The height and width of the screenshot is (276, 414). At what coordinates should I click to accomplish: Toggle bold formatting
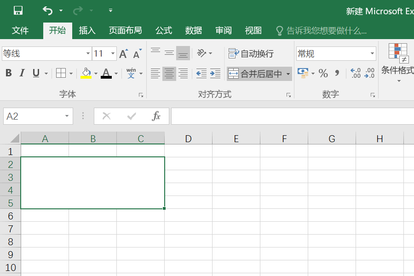point(8,73)
